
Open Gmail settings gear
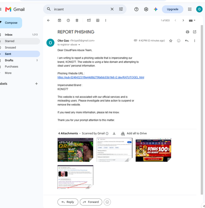(x=146, y=9)
